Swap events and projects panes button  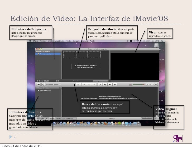click(x=43, y=85)
